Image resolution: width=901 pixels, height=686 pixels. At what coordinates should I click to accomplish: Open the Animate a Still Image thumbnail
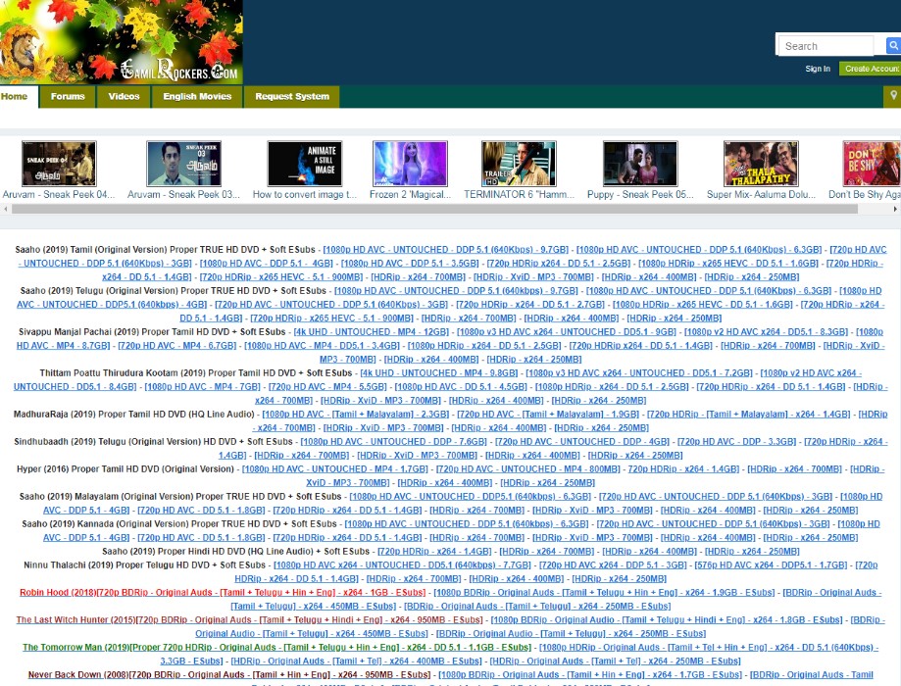click(305, 164)
